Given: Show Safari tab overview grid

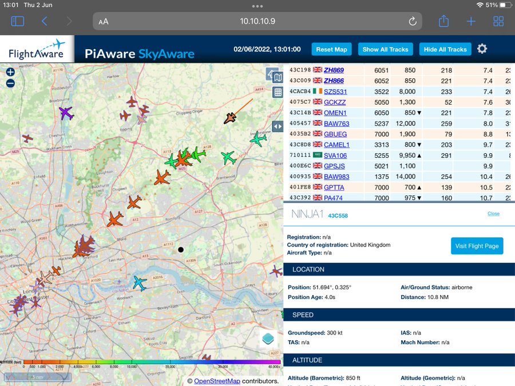Looking at the screenshot, I should [498, 21].
